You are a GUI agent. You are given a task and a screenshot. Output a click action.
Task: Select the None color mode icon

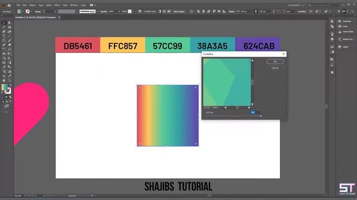10,97
